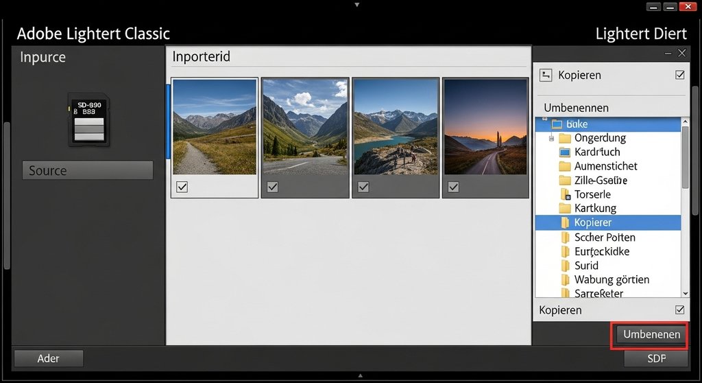Select the Büke tree row

[608, 124]
